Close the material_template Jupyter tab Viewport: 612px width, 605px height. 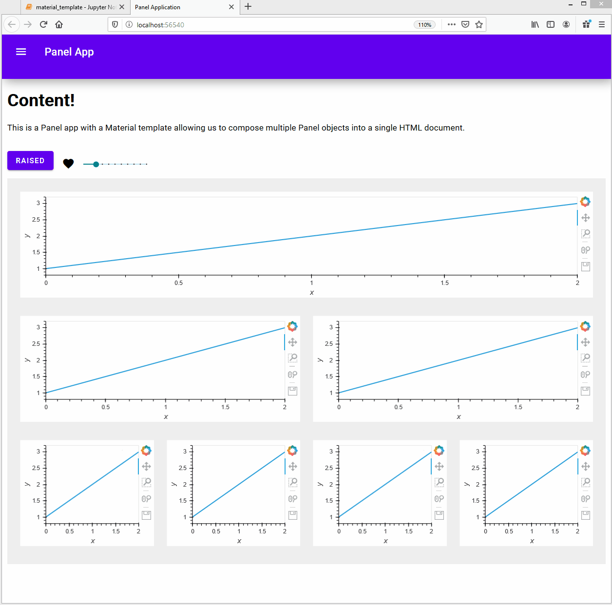coord(122,7)
